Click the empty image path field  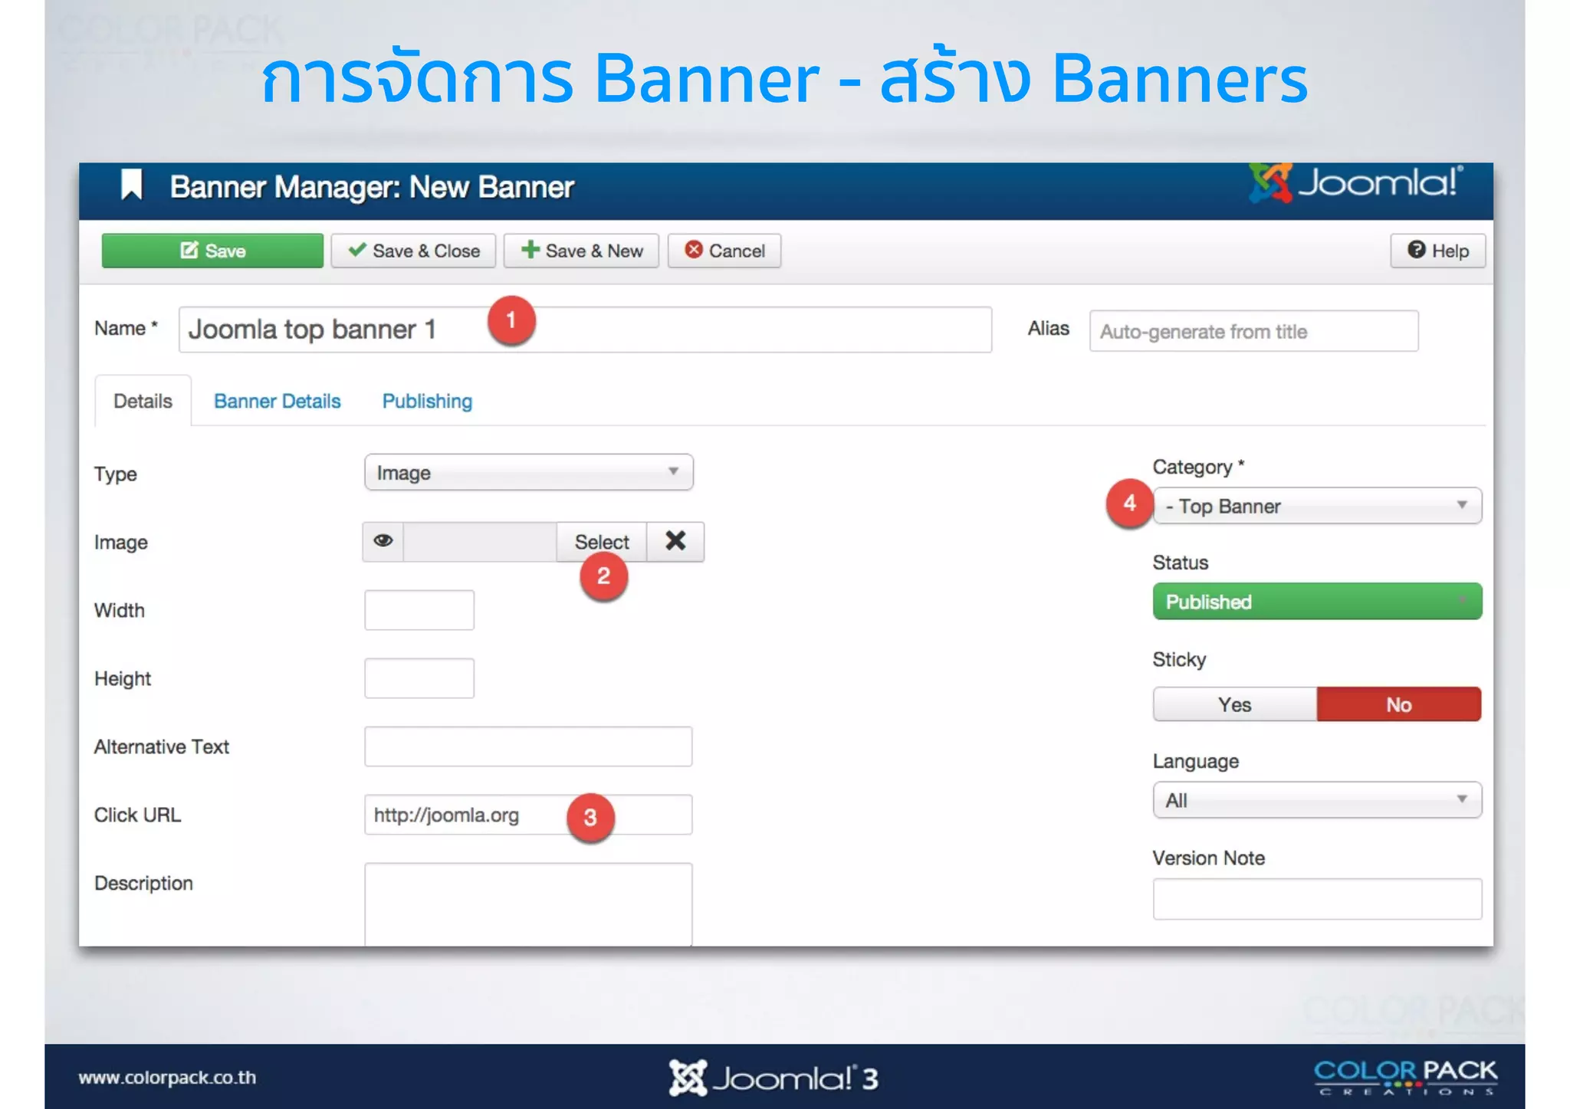[x=480, y=541]
